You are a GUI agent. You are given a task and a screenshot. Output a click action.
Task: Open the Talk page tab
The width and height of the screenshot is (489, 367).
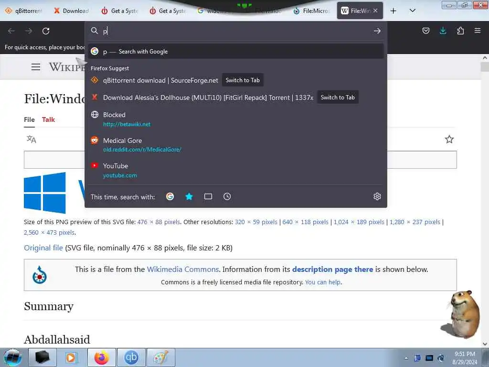click(x=48, y=119)
